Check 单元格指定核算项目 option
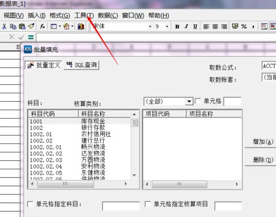Viewport: 276px width, 217px height. [148, 204]
